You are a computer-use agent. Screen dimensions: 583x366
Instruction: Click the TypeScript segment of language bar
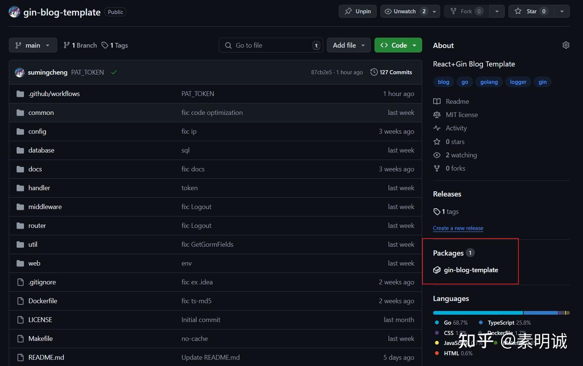[540, 313]
